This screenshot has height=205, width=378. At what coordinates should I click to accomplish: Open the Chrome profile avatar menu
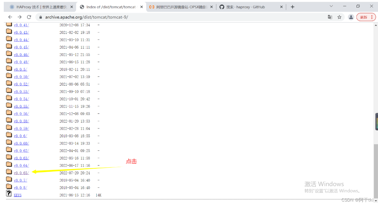coord(351,17)
